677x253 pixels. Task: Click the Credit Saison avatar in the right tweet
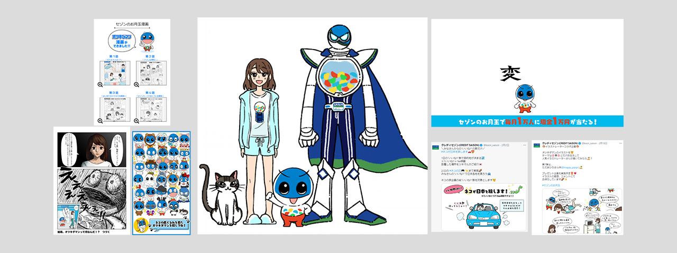(536, 146)
